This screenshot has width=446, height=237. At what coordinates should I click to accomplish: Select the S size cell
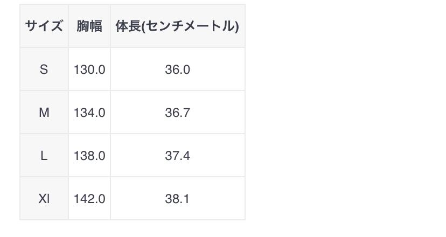tap(44, 69)
